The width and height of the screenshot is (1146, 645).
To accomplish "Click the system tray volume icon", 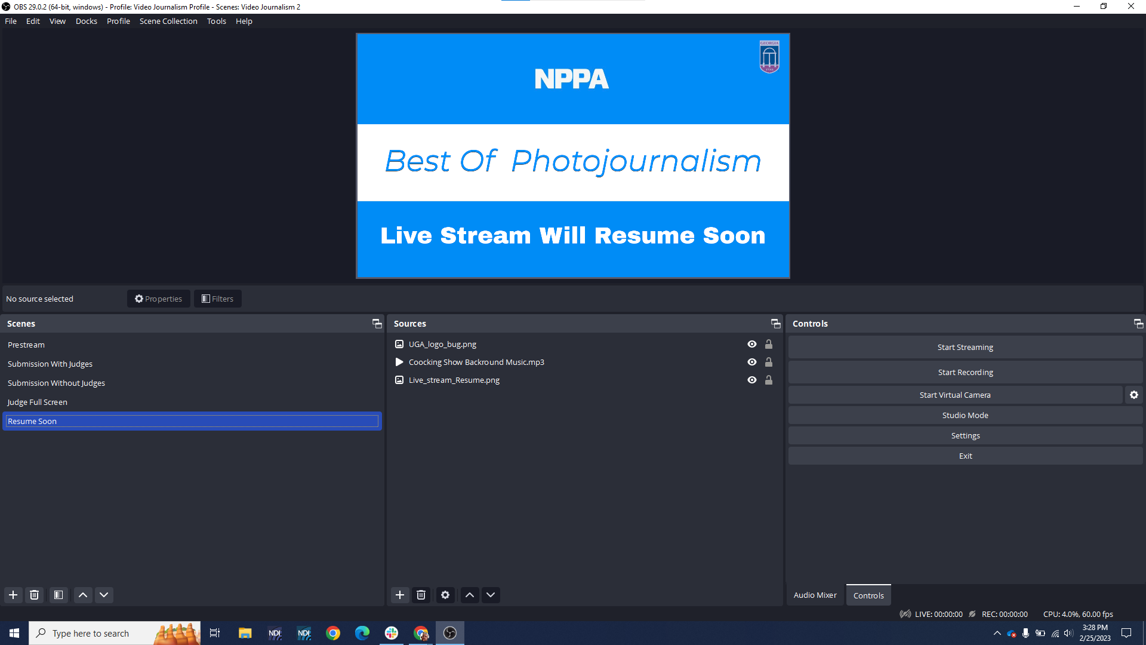I will (x=1068, y=633).
